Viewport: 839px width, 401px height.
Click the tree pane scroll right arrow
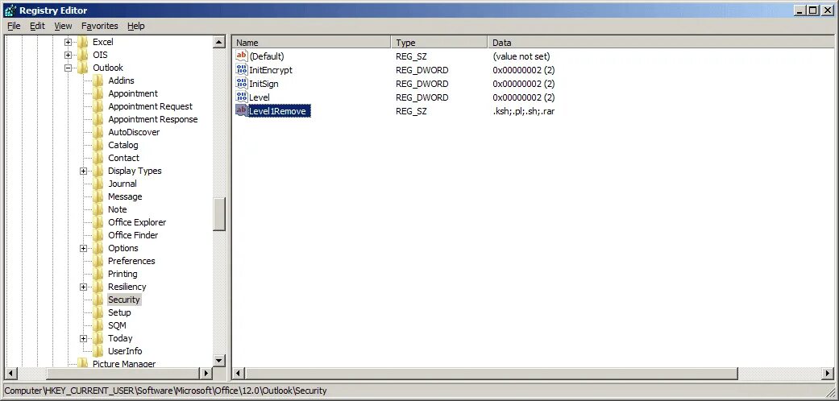click(206, 373)
